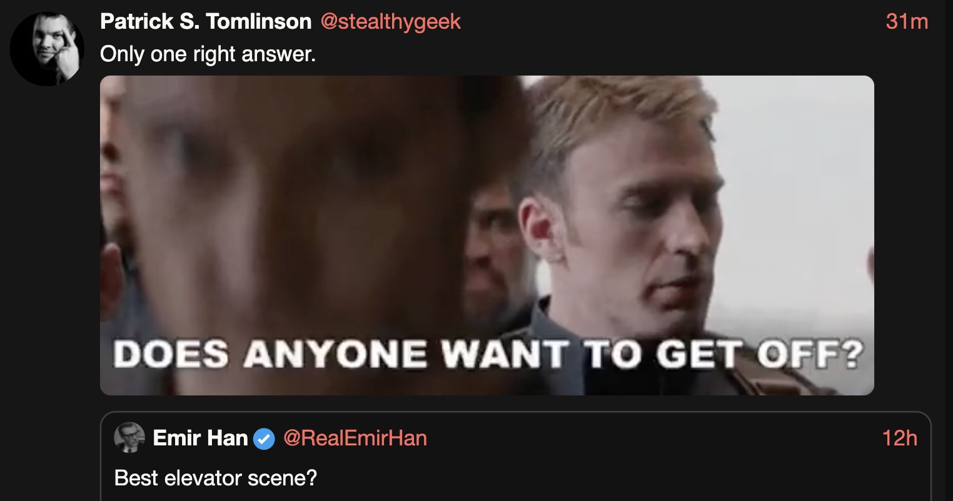Click the empty area right of the GIF
953x501 pixels.
(x=913, y=236)
